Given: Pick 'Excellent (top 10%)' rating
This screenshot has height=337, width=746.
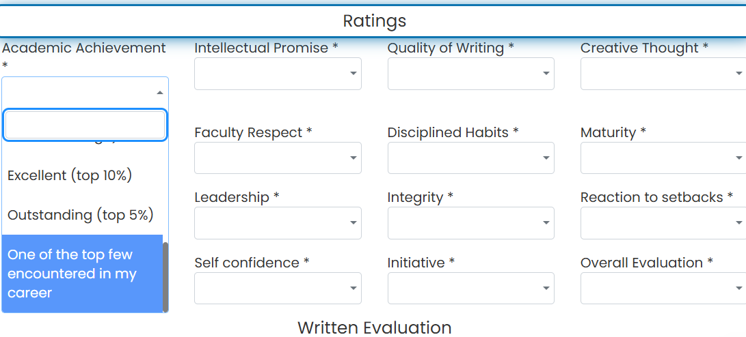Looking at the screenshot, I should coord(82,175).
